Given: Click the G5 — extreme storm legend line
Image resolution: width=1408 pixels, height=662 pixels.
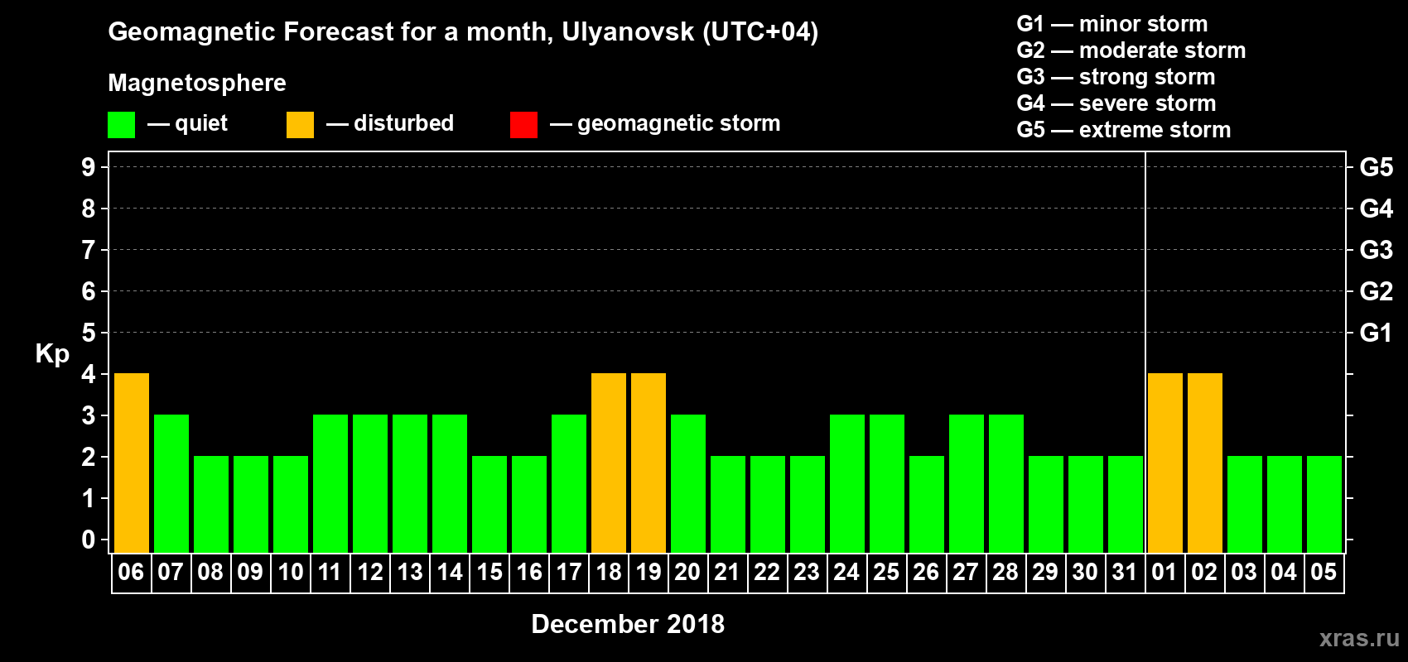Looking at the screenshot, I should [1124, 130].
